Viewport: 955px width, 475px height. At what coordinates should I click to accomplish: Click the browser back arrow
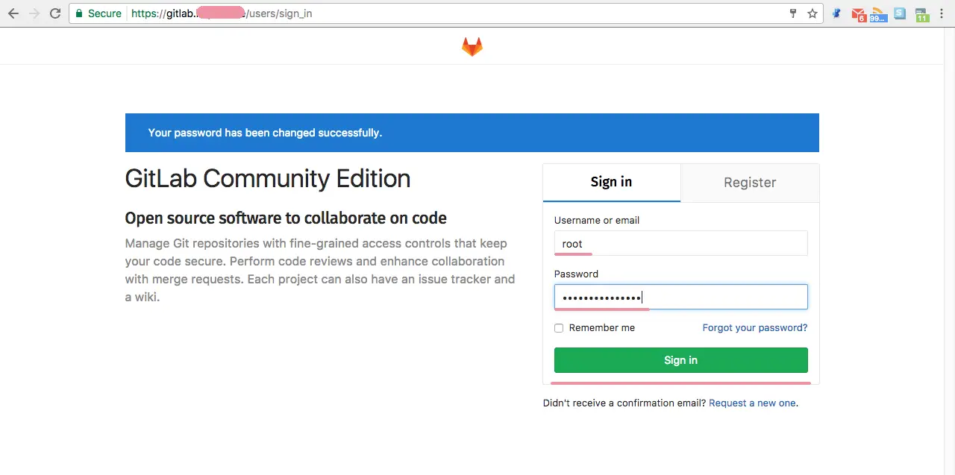click(13, 13)
